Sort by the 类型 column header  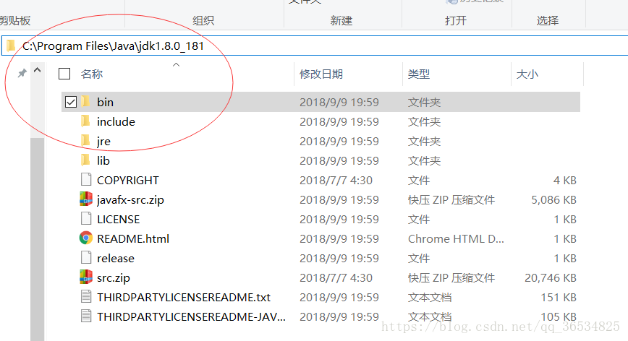click(x=418, y=74)
